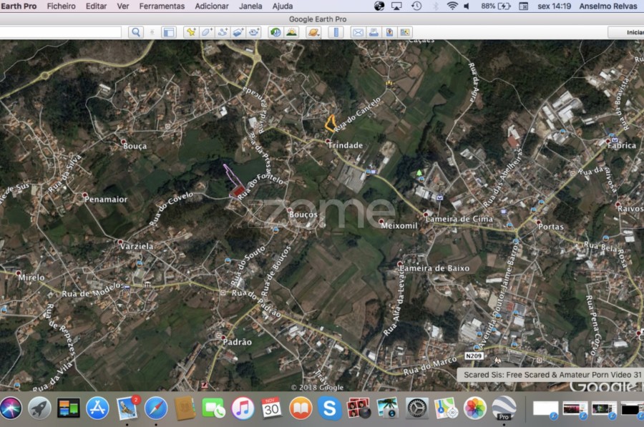
Task: Click the Record a Tour camera icon
Action: [254, 32]
